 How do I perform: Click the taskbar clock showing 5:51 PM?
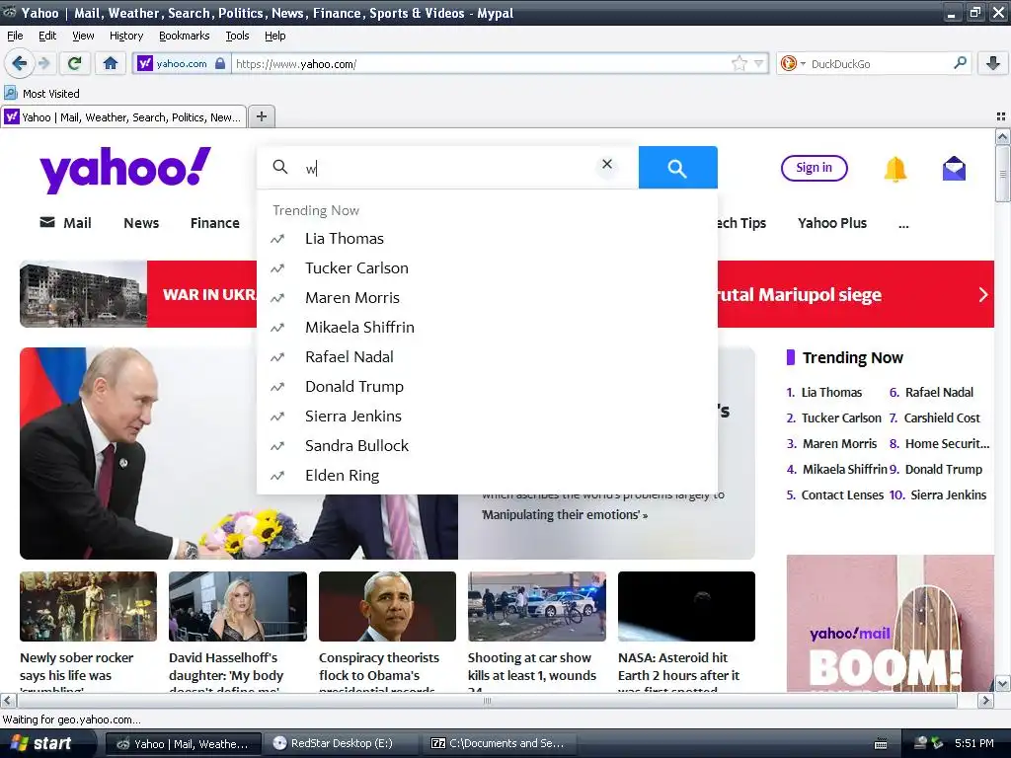973,743
